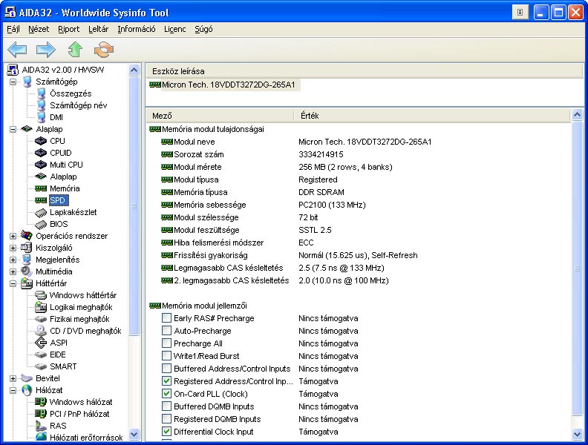Viewport: 588px width, 445px height.
Task: Click the details list scroll-down arrow
Action: click(578, 435)
